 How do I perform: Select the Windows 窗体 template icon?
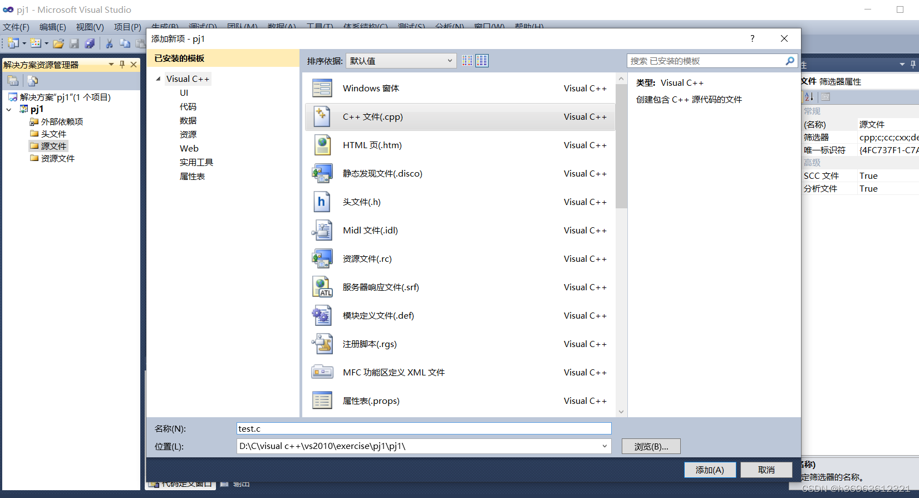pyautogui.click(x=322, y=88)
